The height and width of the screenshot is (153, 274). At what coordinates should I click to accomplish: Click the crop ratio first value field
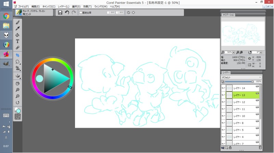111,13
